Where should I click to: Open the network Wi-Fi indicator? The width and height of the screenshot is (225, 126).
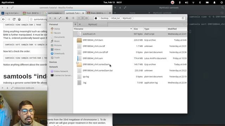(x=193, y=2)
